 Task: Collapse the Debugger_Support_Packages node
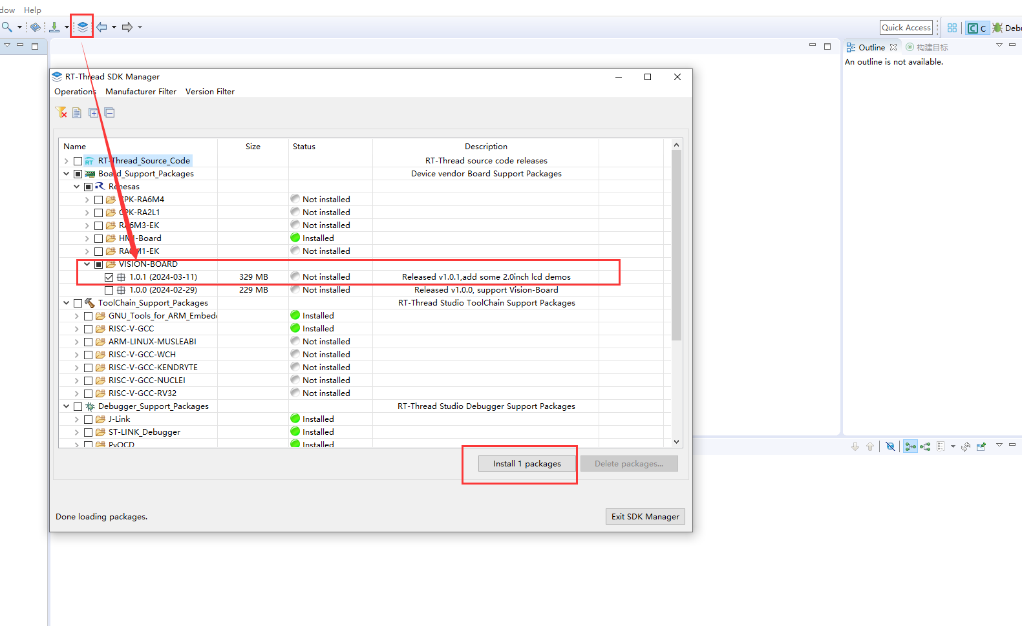coord(66,406)
